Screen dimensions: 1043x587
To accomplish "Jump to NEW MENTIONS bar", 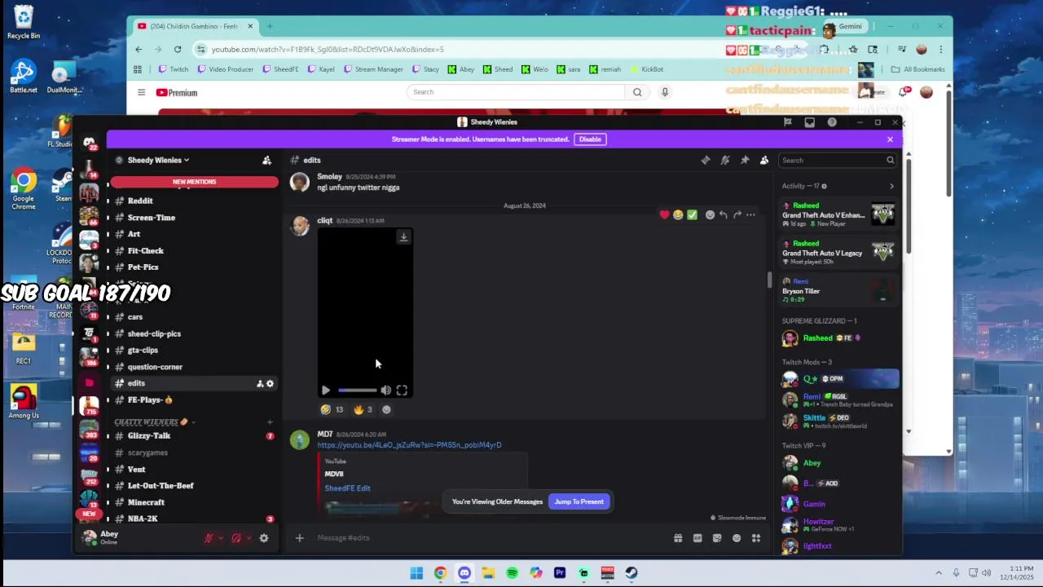I will (195, 182).
